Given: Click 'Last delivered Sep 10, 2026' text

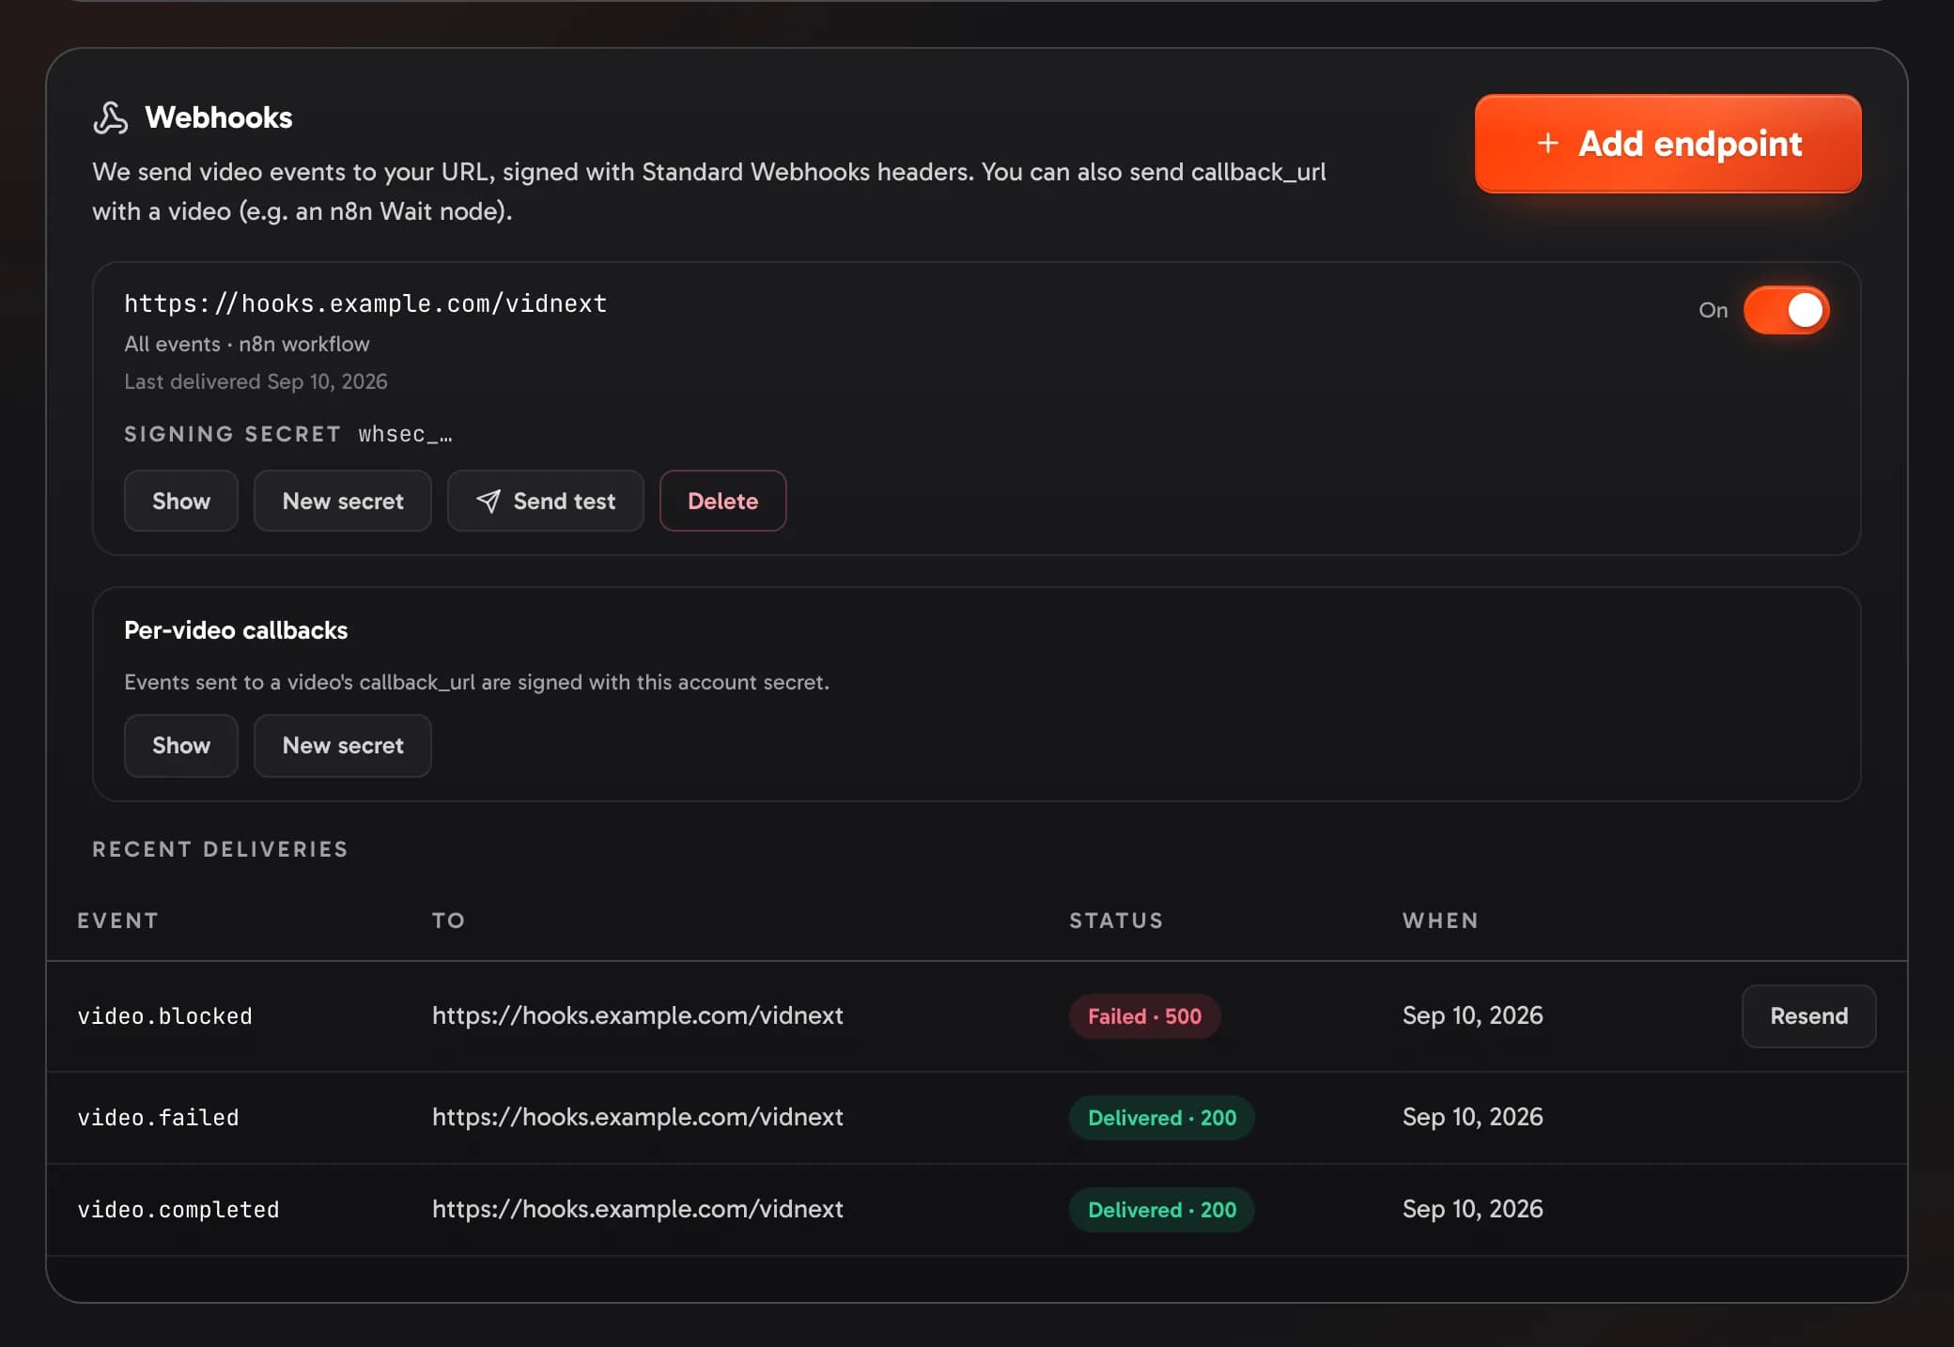Looking at the screenshot, I should tap(256, 381).
